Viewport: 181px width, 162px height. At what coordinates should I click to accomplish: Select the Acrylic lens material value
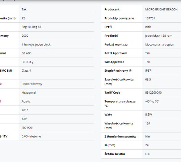click(26, 102)
